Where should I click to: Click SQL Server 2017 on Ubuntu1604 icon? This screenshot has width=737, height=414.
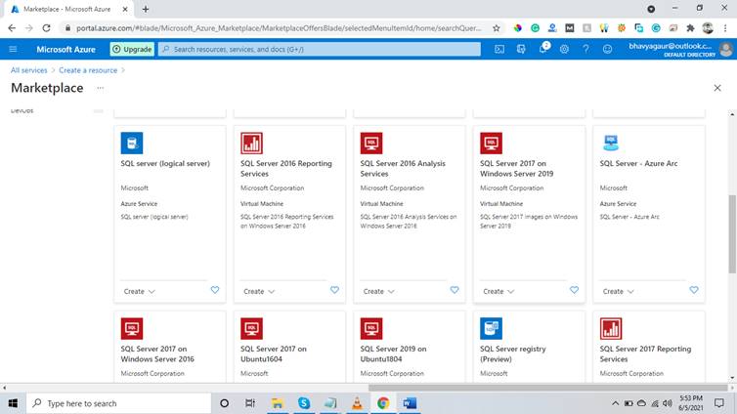[251, 328]
